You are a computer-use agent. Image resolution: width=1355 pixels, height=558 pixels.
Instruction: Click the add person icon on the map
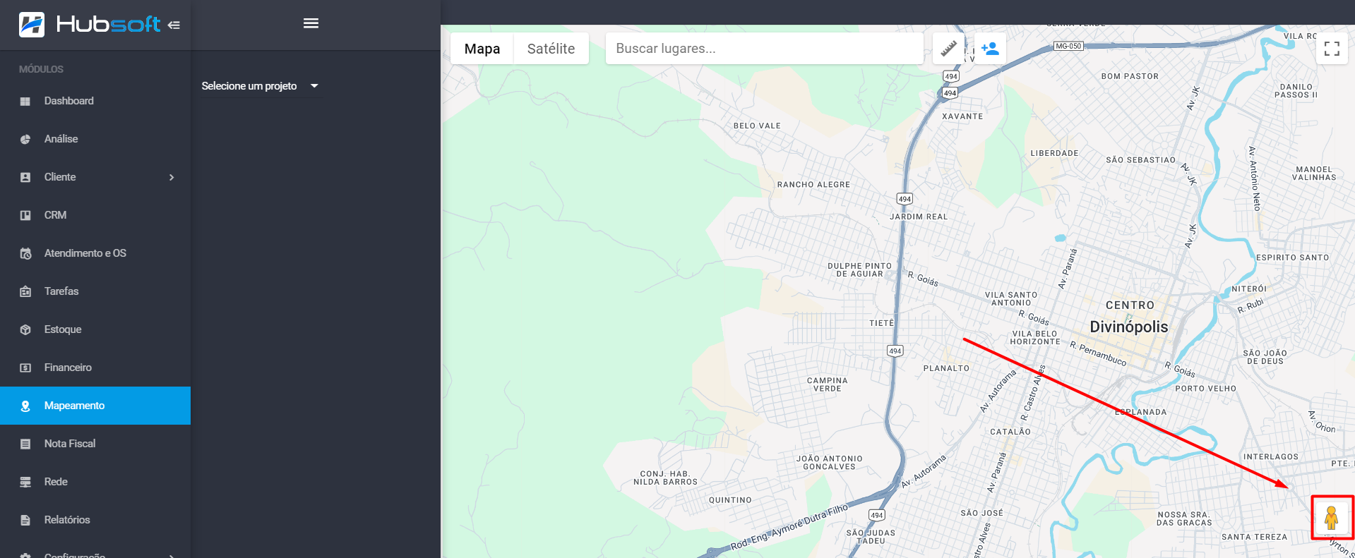pyautogui.click(x=990, y=48)
